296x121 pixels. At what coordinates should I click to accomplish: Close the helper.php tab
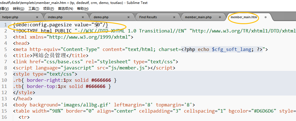pyautogui.click(x=37, y=17)
